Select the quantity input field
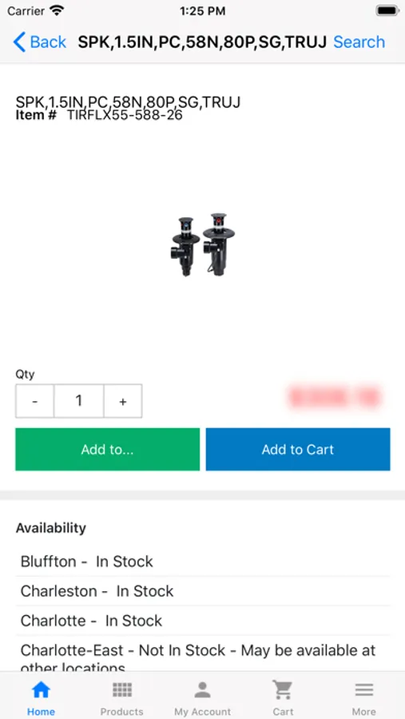 pos(79,401)
